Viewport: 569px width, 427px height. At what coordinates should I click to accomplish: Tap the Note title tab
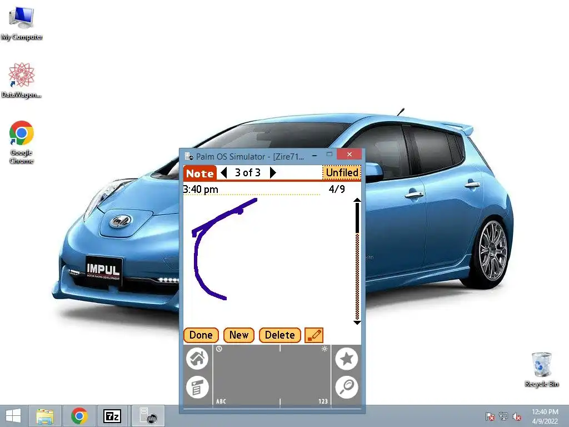(x=200, y=173)
